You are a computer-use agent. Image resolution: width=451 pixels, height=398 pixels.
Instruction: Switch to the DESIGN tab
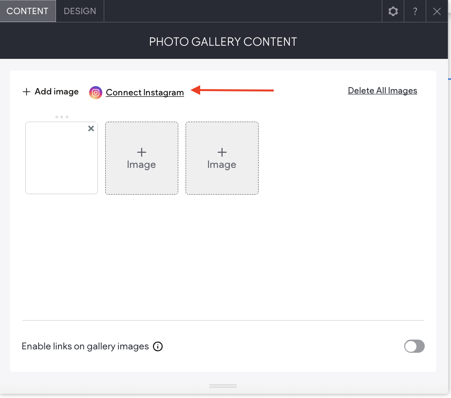click(80, 11)
